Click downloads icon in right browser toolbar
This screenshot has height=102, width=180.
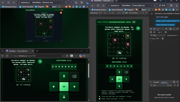177,5
